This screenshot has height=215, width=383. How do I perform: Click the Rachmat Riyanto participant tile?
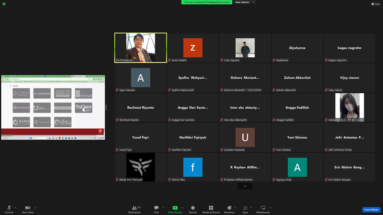(x=141, y=107)
